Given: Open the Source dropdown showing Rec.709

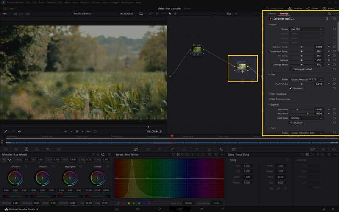Looking at the screenshot, I should coord(306,29).
